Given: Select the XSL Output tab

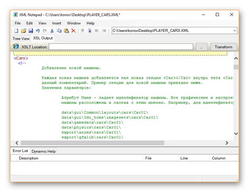Looking at the screenshot, I should (43, 38).
